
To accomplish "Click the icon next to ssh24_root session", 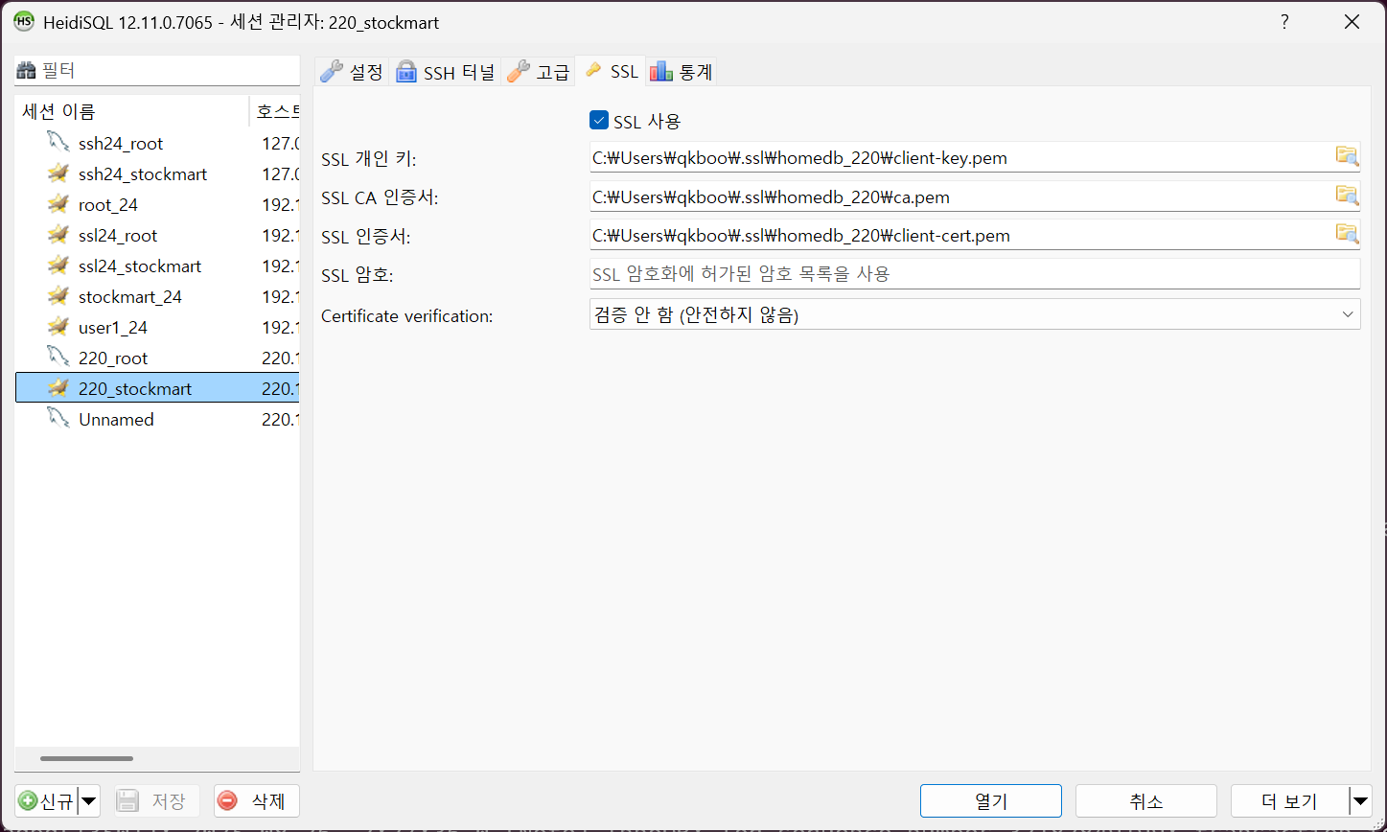I will pyautogui.click(x=58, y=143).
